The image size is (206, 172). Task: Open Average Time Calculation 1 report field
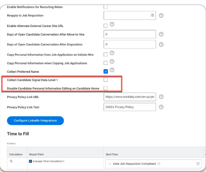coord(48,161)
